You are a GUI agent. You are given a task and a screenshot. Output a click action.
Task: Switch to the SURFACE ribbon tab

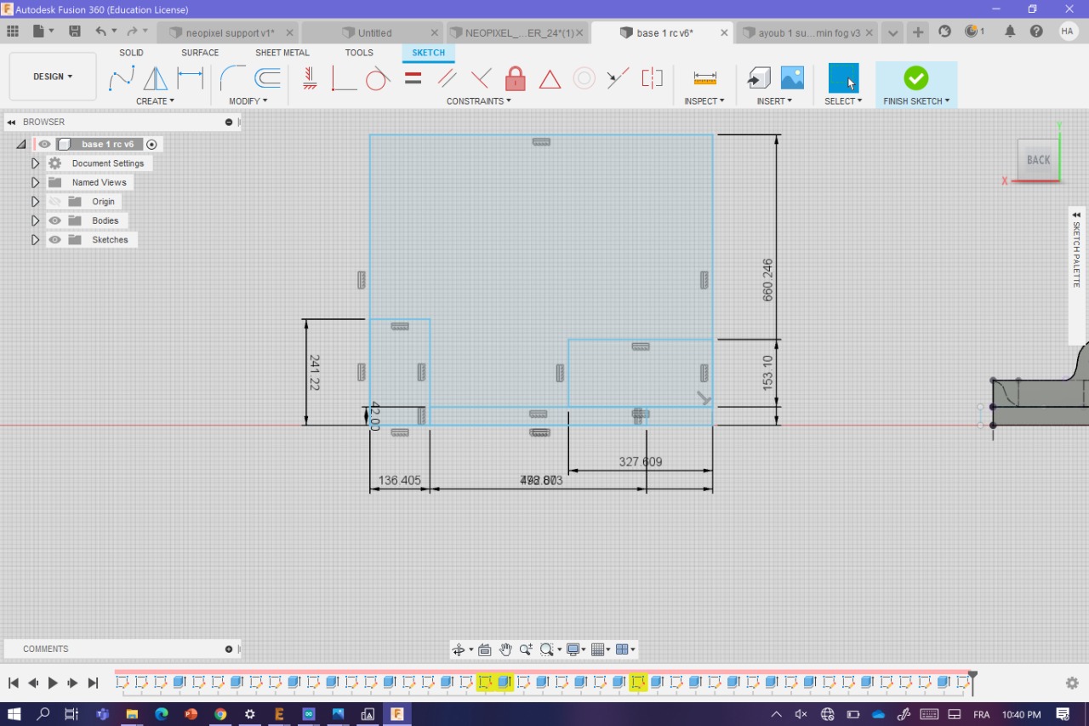pos(200,53)
